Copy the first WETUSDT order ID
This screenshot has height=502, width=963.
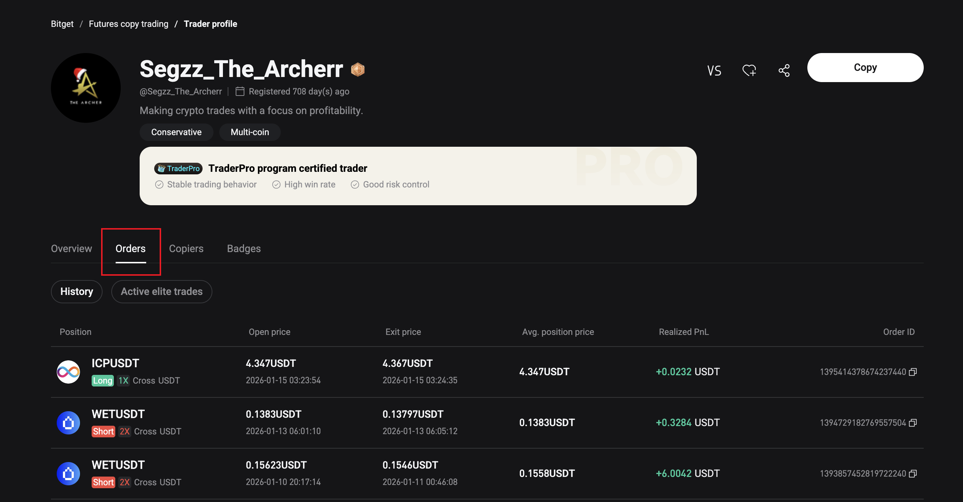(x=913, y=423)
